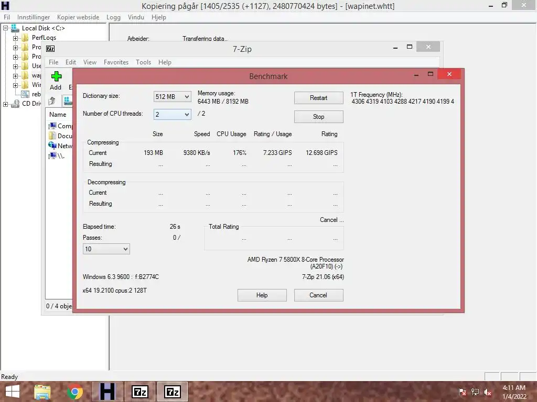Collapse the Local Disk C: tree node
This screenshot has width=537, height=402.
[x=5, y=28]
